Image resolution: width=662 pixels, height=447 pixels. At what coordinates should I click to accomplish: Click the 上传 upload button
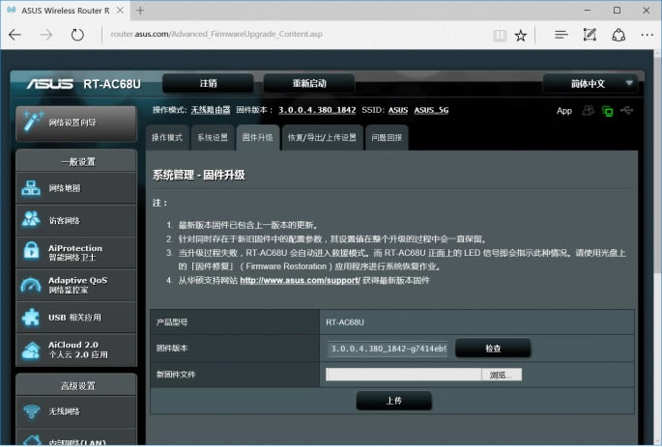394,401
